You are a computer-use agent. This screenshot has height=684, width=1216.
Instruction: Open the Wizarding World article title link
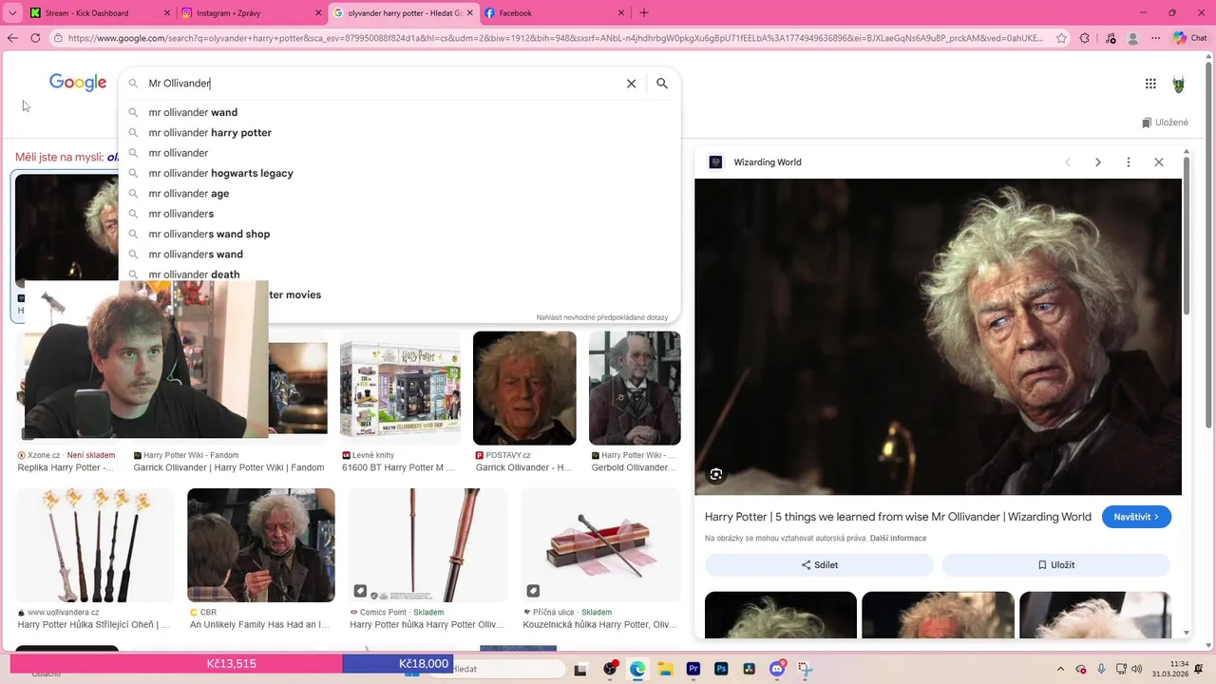click(898, 517)
